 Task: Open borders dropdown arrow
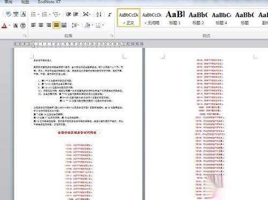click(x=103, y=25)
